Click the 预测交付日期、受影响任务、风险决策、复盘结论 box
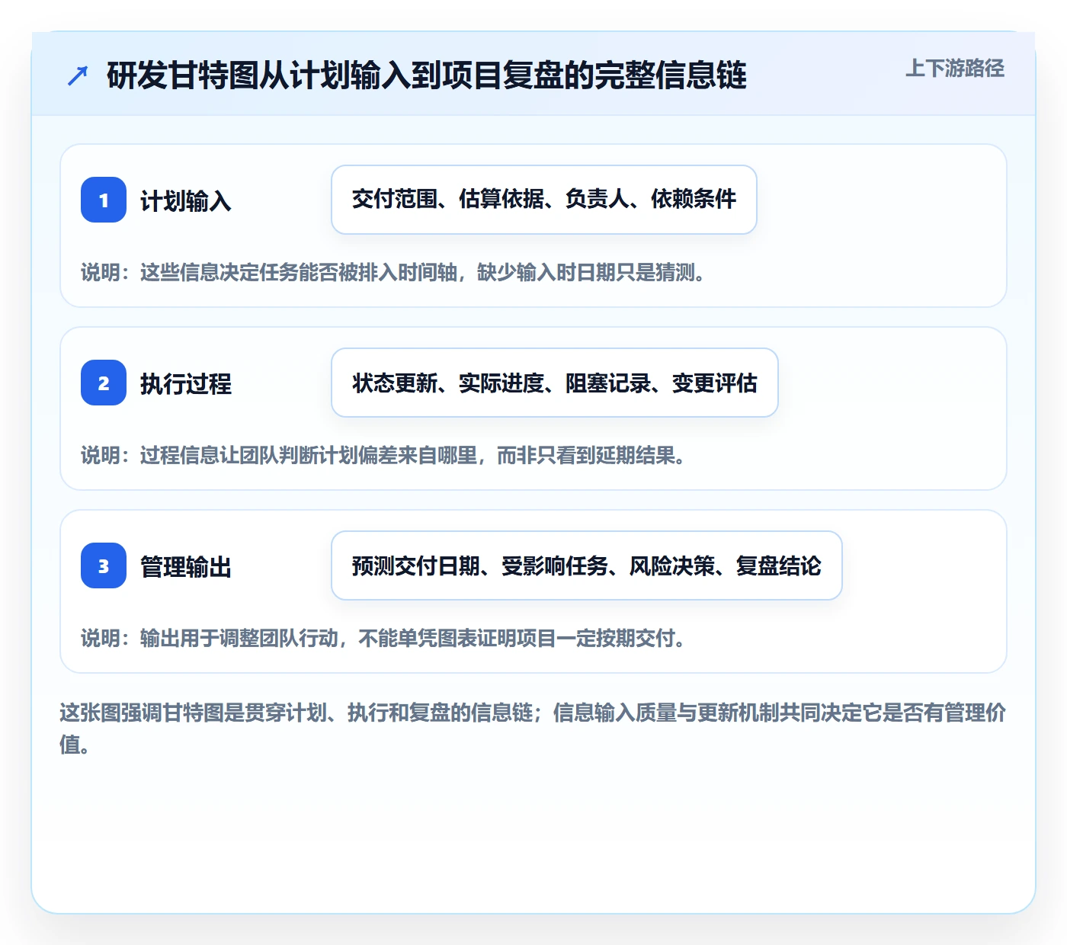This screenshot has height=945, width=1067. pos(587,565)
